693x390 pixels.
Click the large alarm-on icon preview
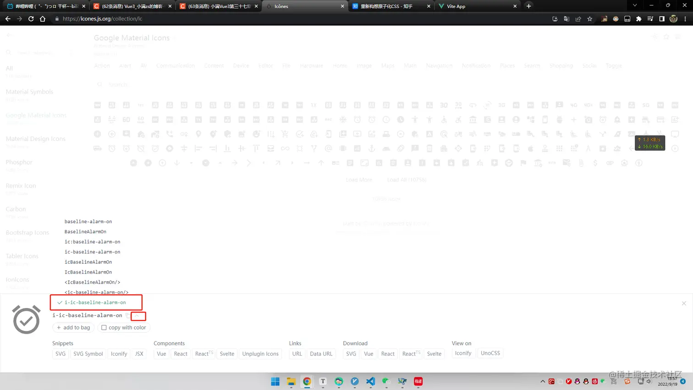pyautogui.click(x=26, y=319)
